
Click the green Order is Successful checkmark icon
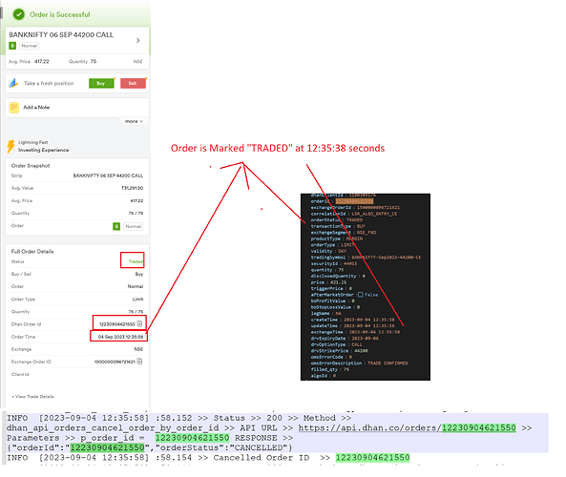pyautogui.click(x=19, y=14)
